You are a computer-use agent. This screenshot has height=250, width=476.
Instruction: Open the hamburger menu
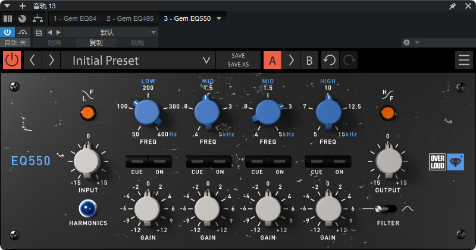pyautogui.click(x=464, y=60)
